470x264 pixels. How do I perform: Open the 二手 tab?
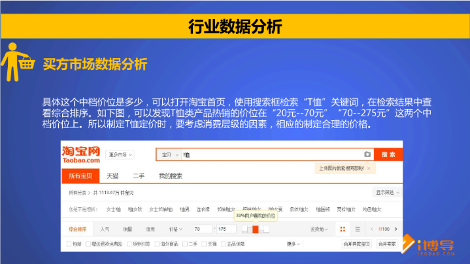[139, 176]
